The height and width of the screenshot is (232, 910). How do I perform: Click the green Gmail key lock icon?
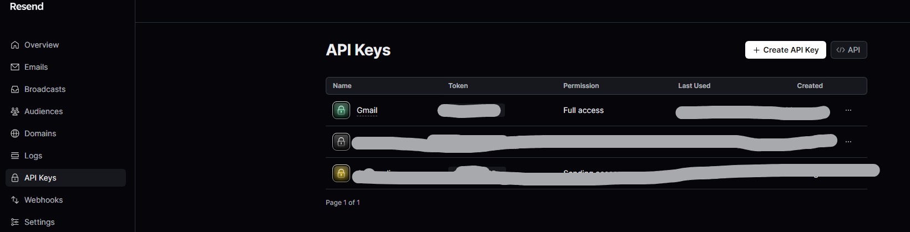click(341, 110)
